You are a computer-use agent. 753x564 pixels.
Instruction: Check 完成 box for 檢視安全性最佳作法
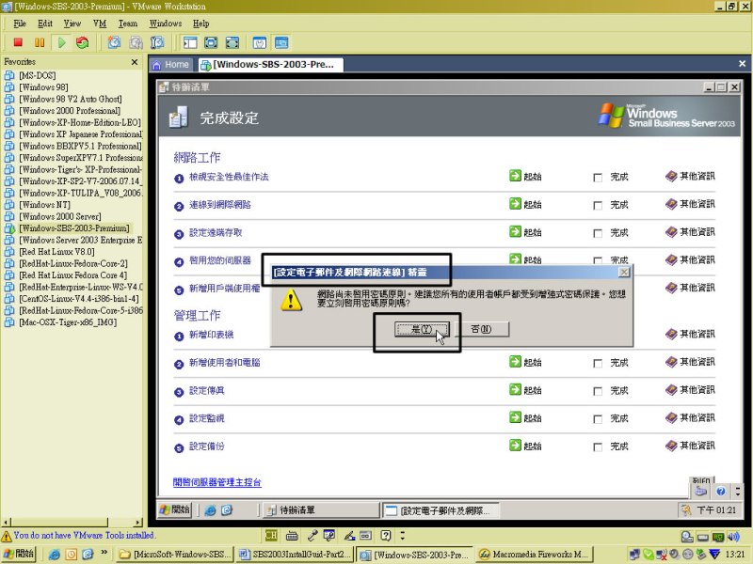(598, 178)
